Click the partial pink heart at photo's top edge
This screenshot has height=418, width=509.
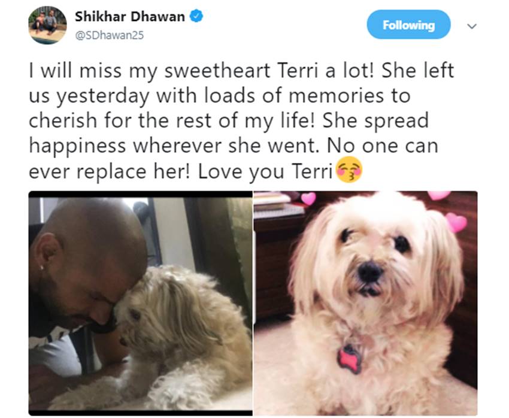[x=438, y=195]
